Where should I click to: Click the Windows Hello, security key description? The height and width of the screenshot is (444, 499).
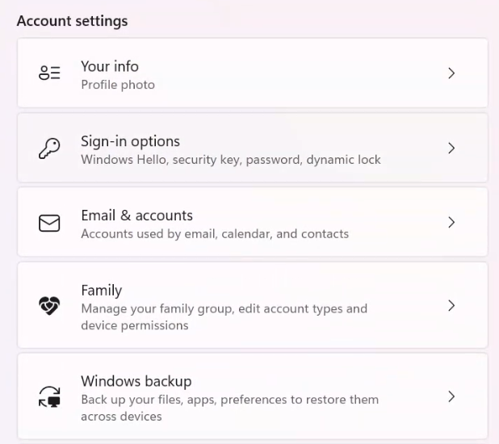[x=231, y=160]
